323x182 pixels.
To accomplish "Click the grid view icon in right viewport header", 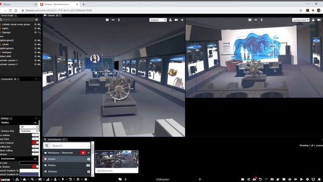I will 250,20.
